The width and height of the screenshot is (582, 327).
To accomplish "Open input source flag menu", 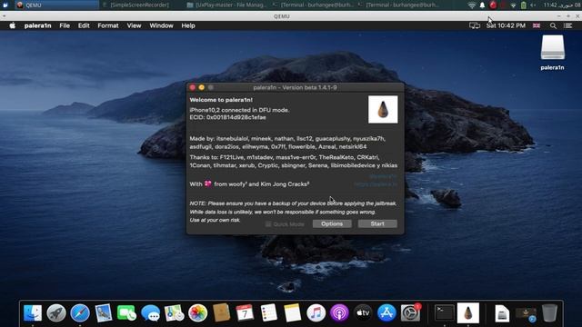I will pos(537,25).
